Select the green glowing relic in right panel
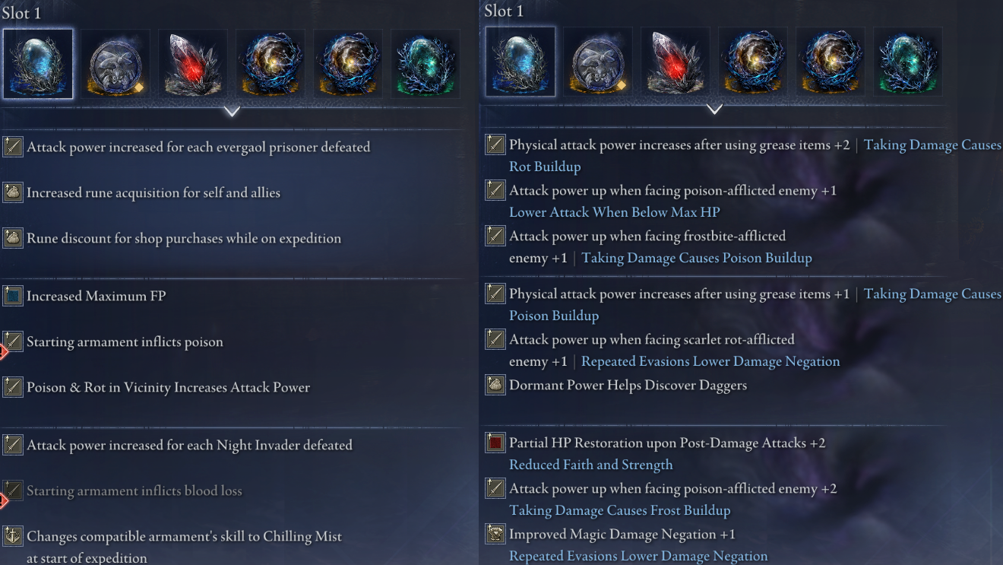The image size is (1003, 565). [908, 62]
